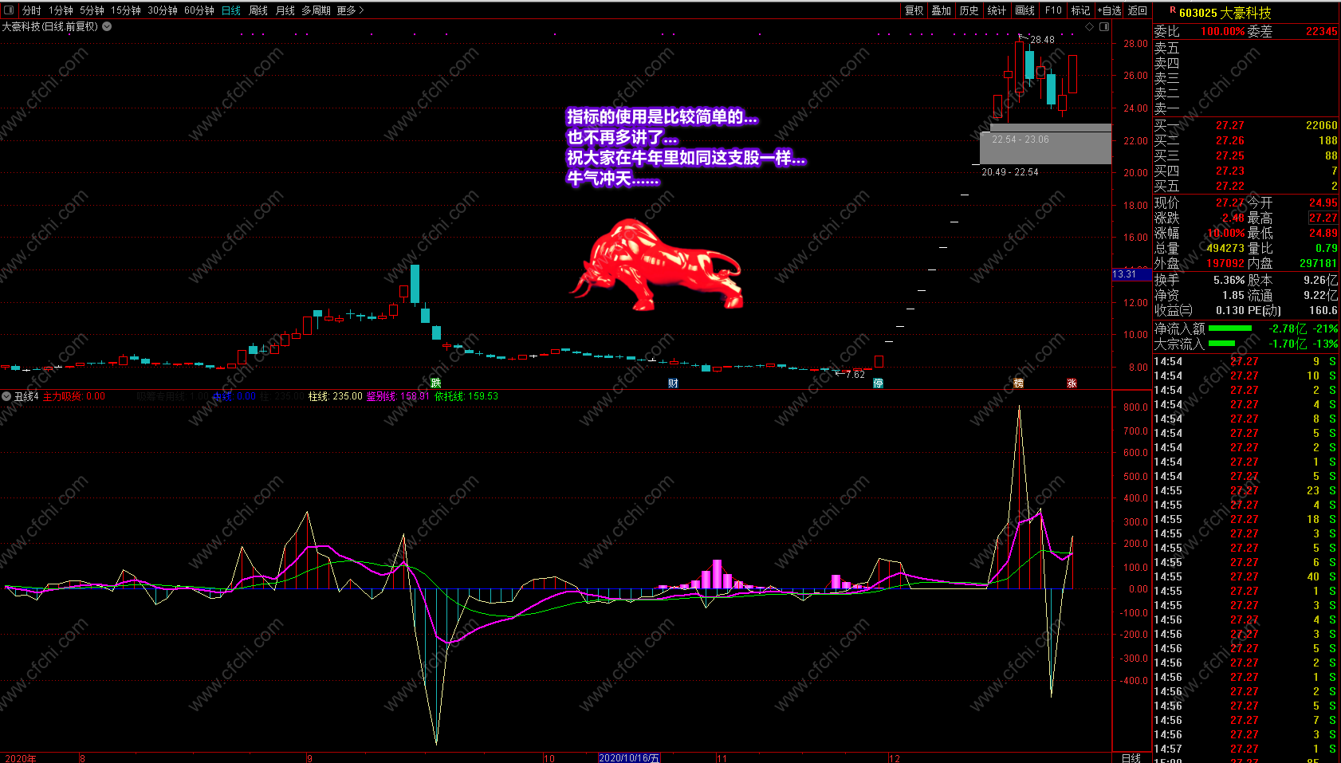
Task: Open the 多周期 multi-period view
Action: pyautogui.click(x=316, y=10)
